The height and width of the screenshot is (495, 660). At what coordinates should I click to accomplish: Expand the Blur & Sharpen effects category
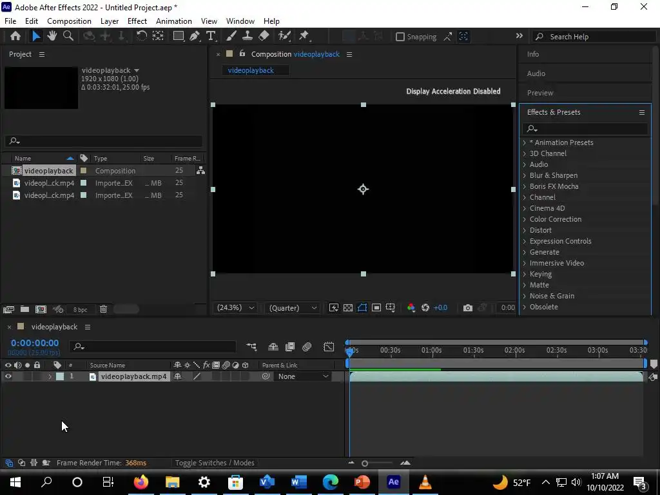pyautogui.click(x=525, y=175)
